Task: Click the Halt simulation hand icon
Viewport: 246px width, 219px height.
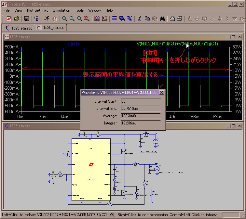Action: pos(54,19)
